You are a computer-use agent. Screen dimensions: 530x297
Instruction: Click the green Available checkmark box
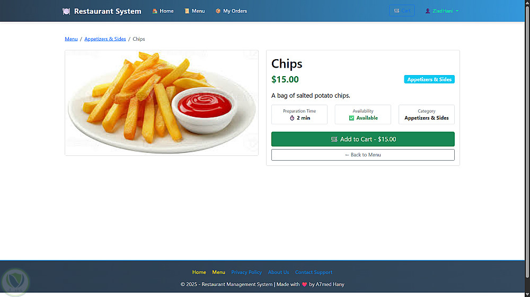coord(351,118)
